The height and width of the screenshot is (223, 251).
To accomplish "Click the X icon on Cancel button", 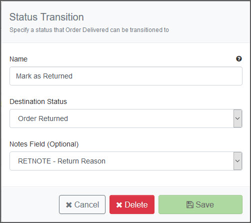I will coord(69,205).
